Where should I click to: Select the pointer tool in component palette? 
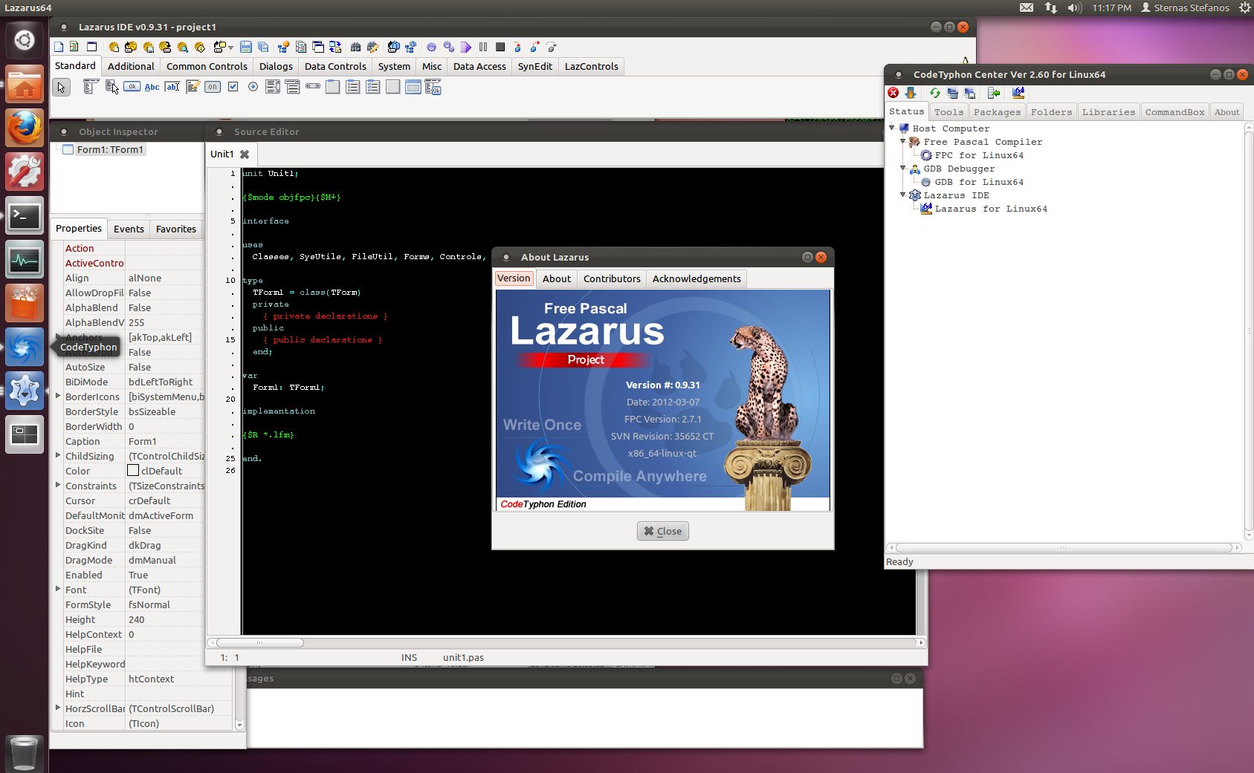(61, 88)
